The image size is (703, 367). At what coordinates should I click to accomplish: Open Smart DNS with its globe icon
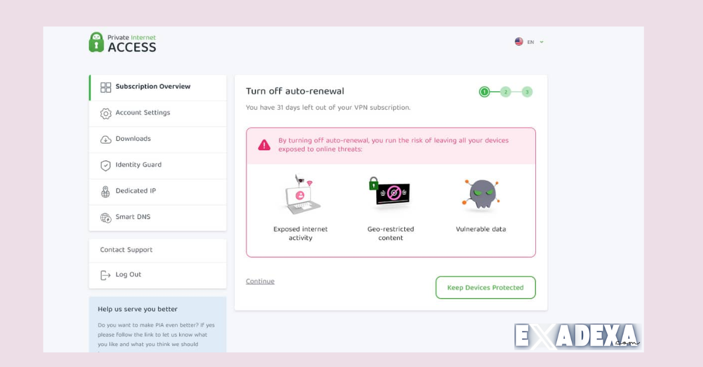pyautogui.click(x=105, y=217)
